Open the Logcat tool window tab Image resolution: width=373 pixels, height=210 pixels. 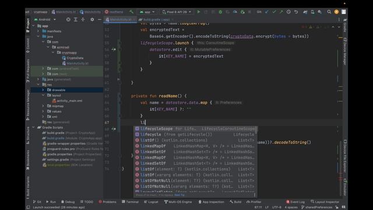[151, 202]
